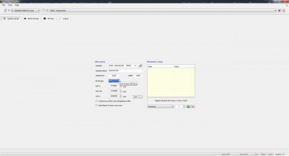Open the top 16.0E Eutelsat 16A dropdown
This screenshot has width=289, height=156.
tap(163, 11)
